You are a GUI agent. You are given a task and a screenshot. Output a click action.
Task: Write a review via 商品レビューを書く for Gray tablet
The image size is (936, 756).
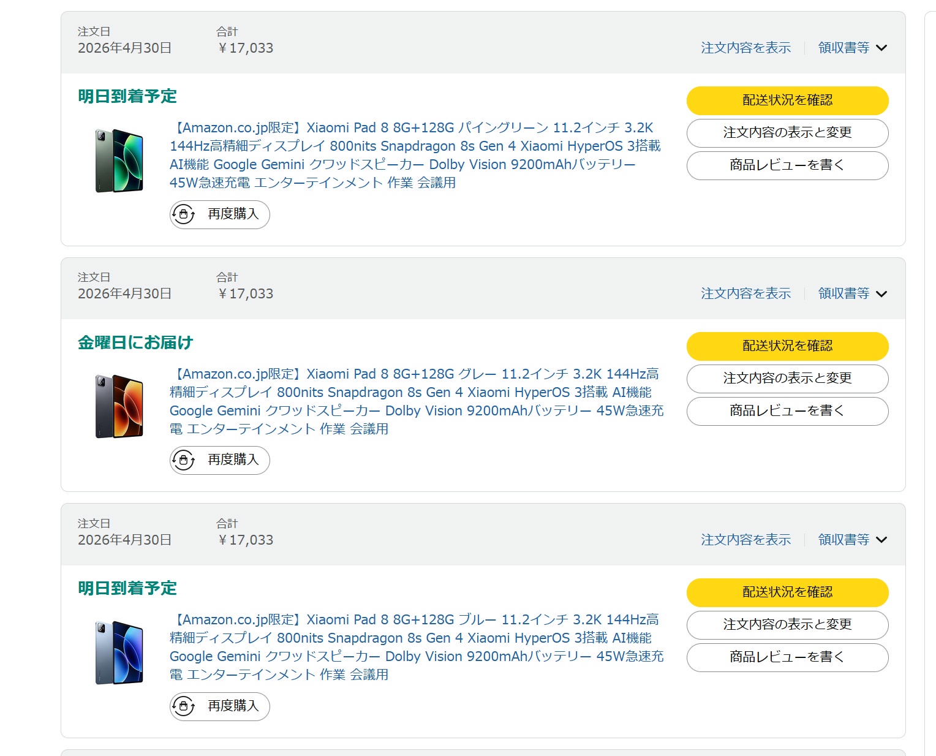(788, 411)
